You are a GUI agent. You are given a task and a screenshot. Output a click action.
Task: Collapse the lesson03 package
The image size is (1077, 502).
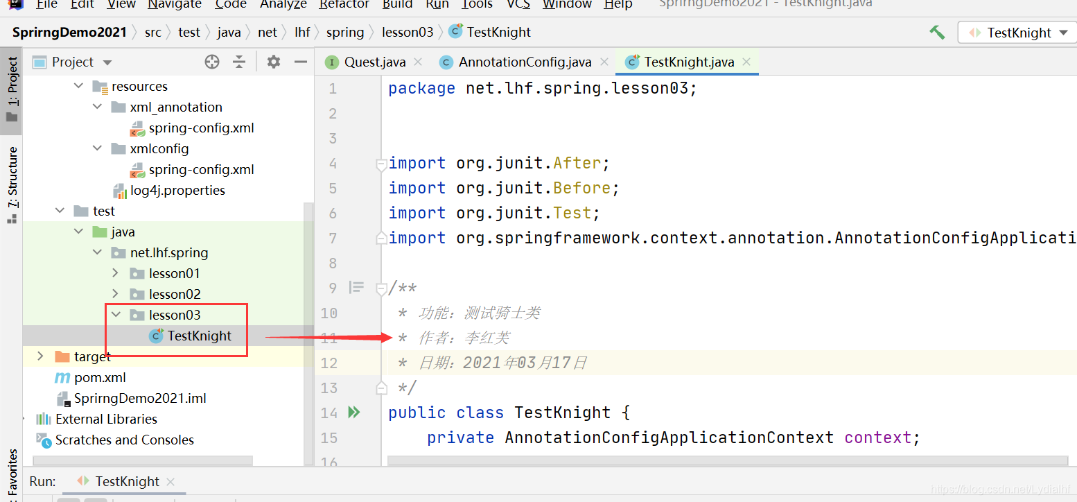click(x=116, y=315)
